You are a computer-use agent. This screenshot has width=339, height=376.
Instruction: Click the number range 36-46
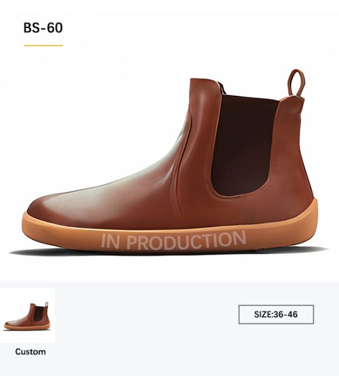(x=286, y=314)
